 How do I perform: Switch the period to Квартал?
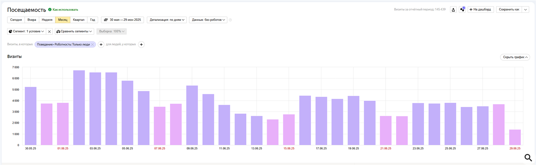point(79,20)
